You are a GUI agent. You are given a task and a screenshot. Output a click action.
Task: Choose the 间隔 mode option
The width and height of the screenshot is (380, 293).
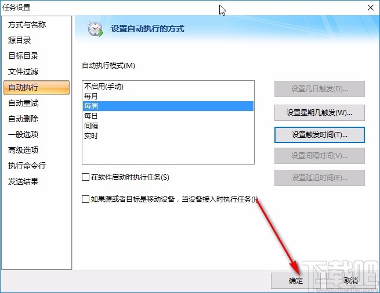click(x=168, y=126)
